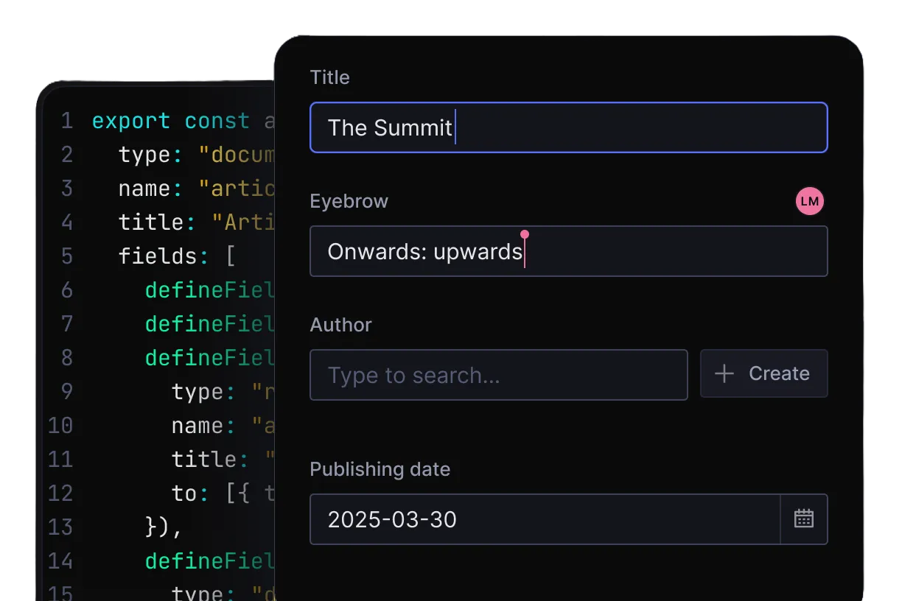Image resolution: width=902 pixels, height=601 pixels.
Task: Select the defineField keyword on line 14
Action: [209, 561]
